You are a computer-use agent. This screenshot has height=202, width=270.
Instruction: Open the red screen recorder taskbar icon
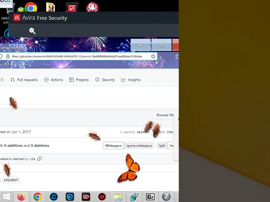coord(86,197)
